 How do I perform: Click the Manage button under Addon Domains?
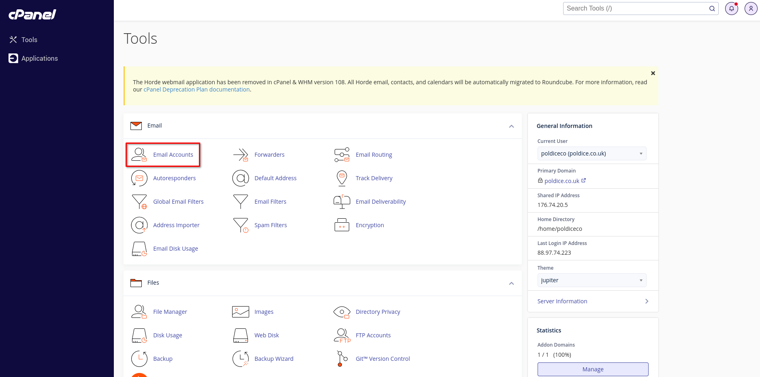click(593, 369)
